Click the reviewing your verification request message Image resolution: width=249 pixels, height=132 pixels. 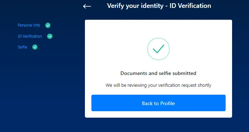point(158,85)
